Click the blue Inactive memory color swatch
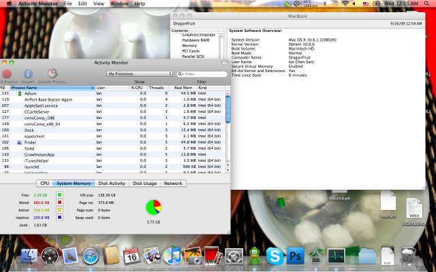This screenshot has height=272, width=436. coord(59,218)
